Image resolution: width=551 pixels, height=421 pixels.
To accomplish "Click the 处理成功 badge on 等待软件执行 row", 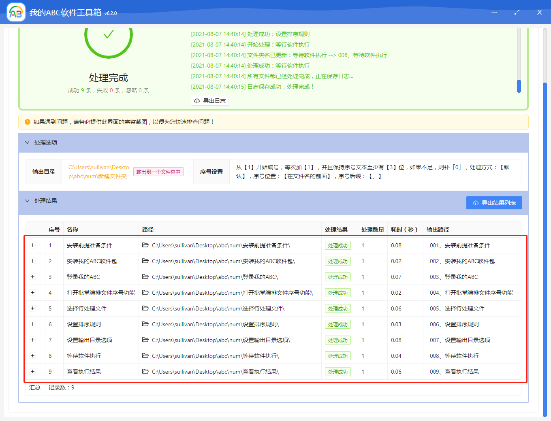I will 337,356.
